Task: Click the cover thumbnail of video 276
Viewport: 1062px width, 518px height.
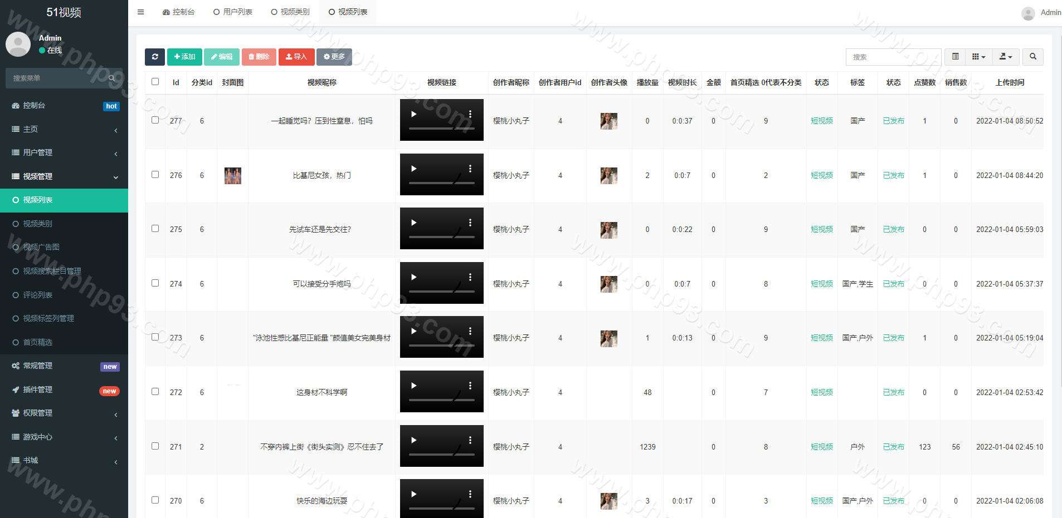Action: pyautogui.click(x=232, y=176)
